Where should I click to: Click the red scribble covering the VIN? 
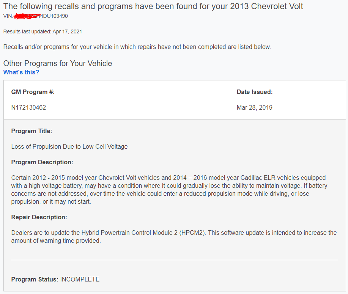(x=27, y=16)
